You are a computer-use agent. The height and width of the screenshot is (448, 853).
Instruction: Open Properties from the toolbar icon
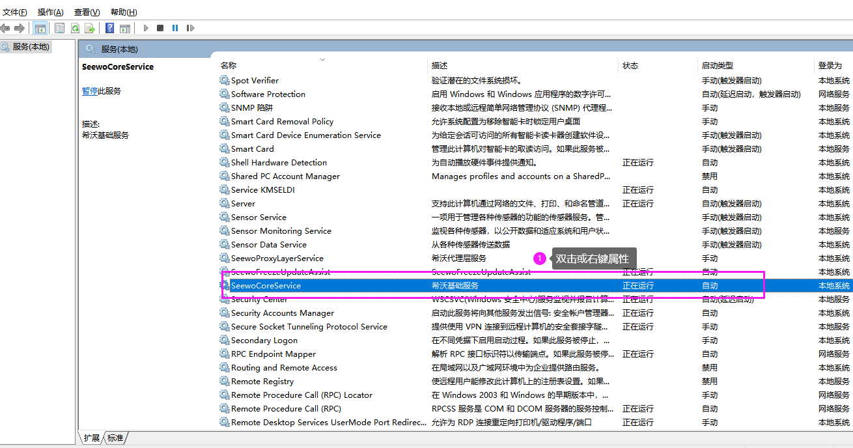coord(60,28)
